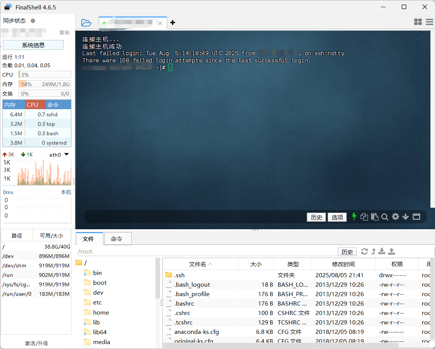The image size is (435, 349).
Task: Expand the etc folder in tree
Action: [97, 303]
